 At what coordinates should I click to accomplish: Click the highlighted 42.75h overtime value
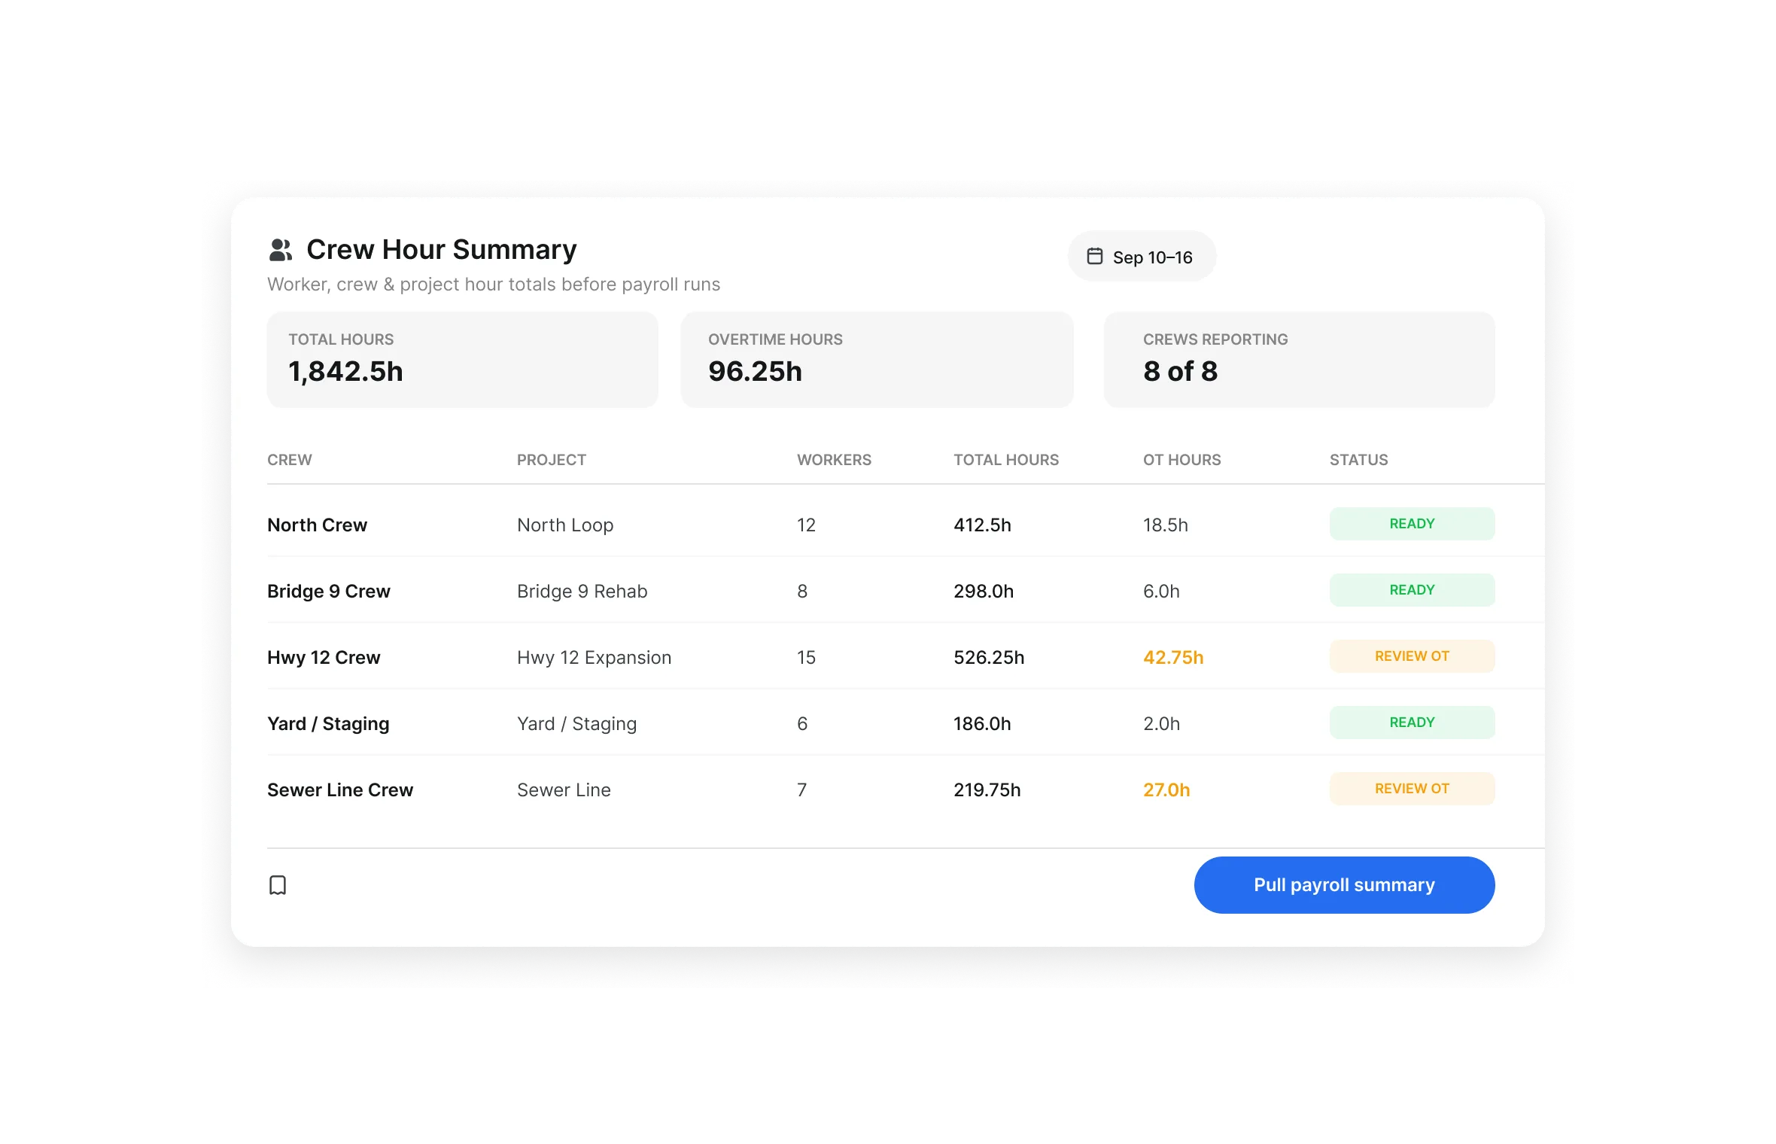(x=1173, y=657)
